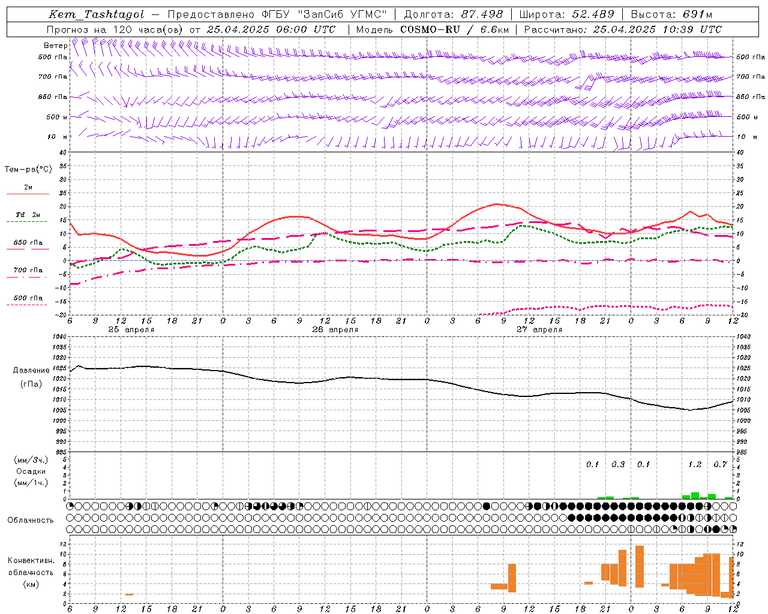Screen dimensions: 768x614
Task: Click the 'Облачность' cloud cover label
Action: pos(31,520)
